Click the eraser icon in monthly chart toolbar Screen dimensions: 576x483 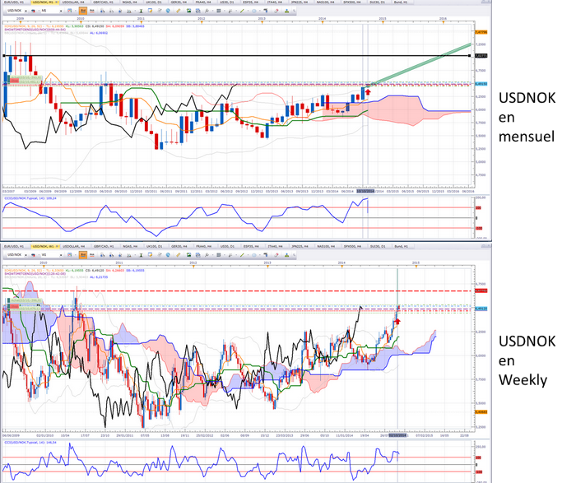pos(276,11)
